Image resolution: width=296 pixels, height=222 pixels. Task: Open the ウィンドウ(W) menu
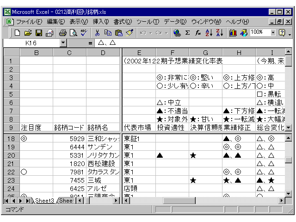pyautogui.click(x=206, y=22)
